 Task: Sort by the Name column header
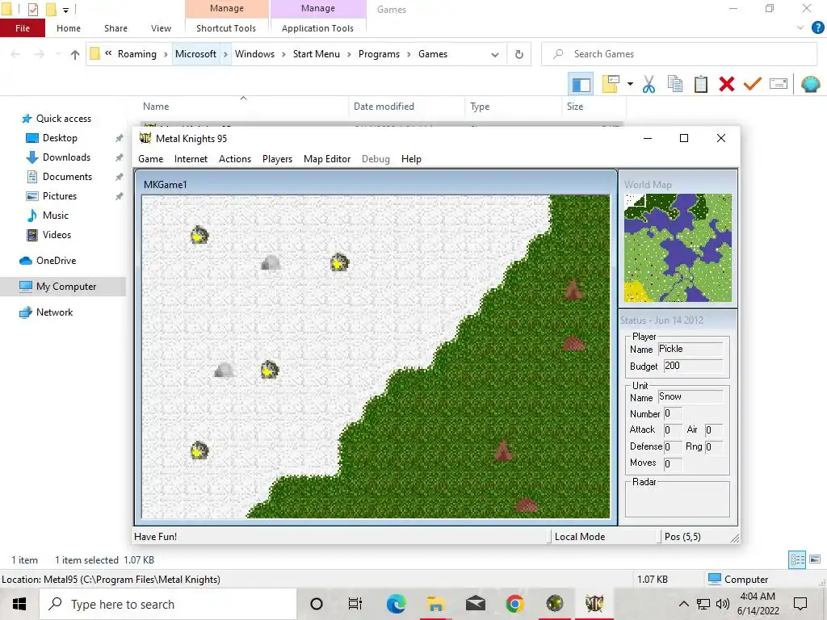point(242,107)
